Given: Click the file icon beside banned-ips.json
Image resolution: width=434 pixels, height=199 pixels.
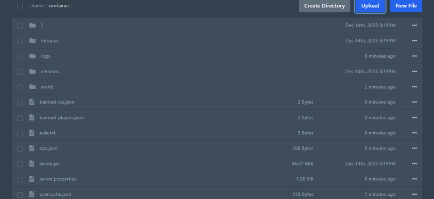Looking at the screenshot, I should point(32,102).
